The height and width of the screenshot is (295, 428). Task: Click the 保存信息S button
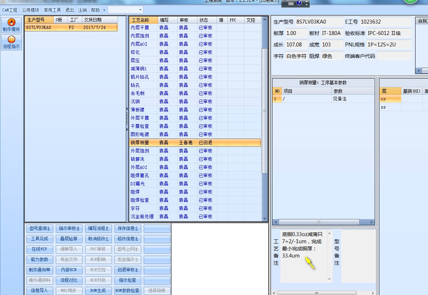pos(128,229)
